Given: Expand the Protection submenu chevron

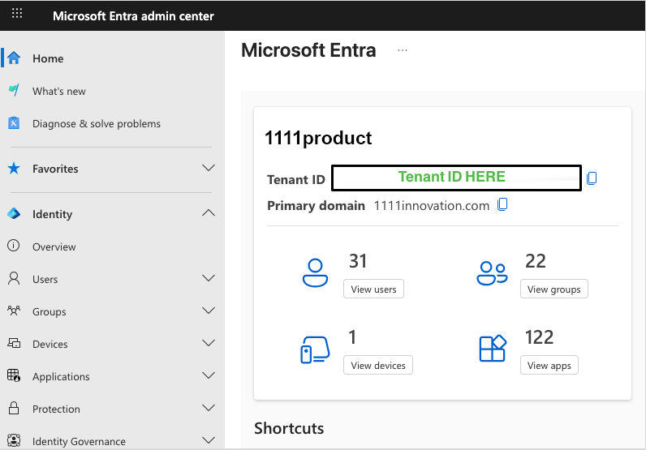Looking at the screenshot, I should point(209,408).
